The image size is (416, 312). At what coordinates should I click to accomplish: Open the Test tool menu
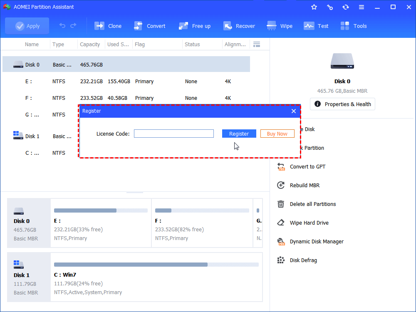pos(316,26)
